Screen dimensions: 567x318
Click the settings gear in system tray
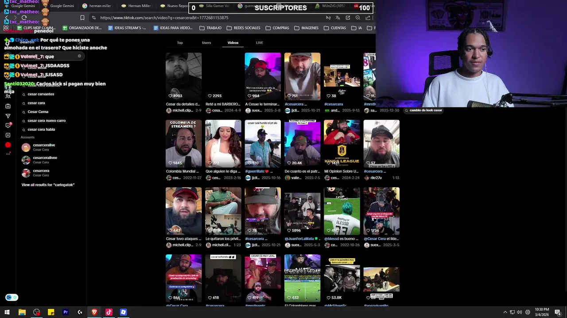click(527, 312)
